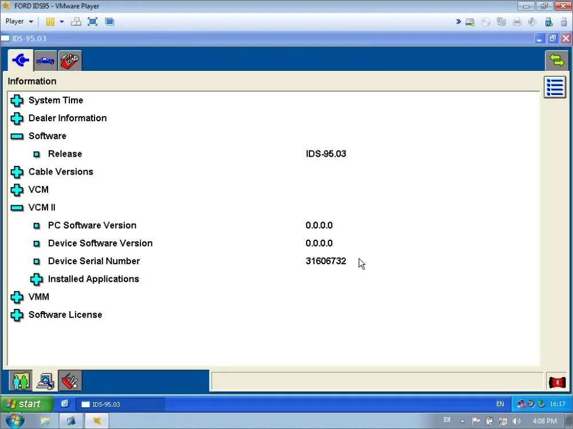Switch to VMware Unity mode

point(109,22)
